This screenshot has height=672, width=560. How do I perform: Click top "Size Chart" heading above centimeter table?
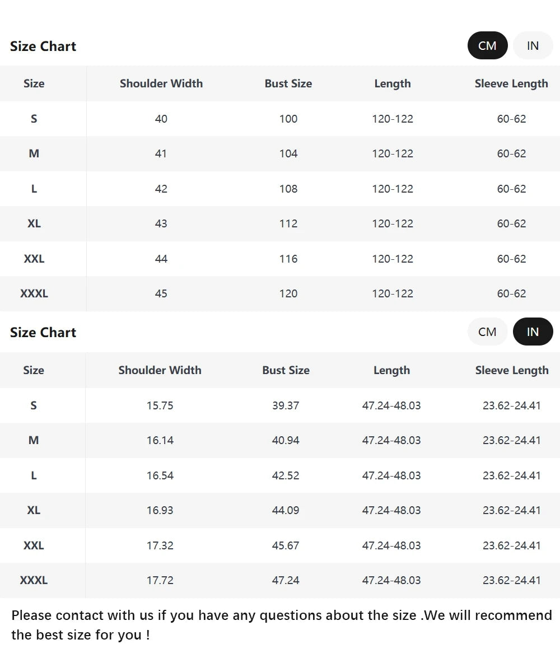pyautogui.click(x=43, y=46)
